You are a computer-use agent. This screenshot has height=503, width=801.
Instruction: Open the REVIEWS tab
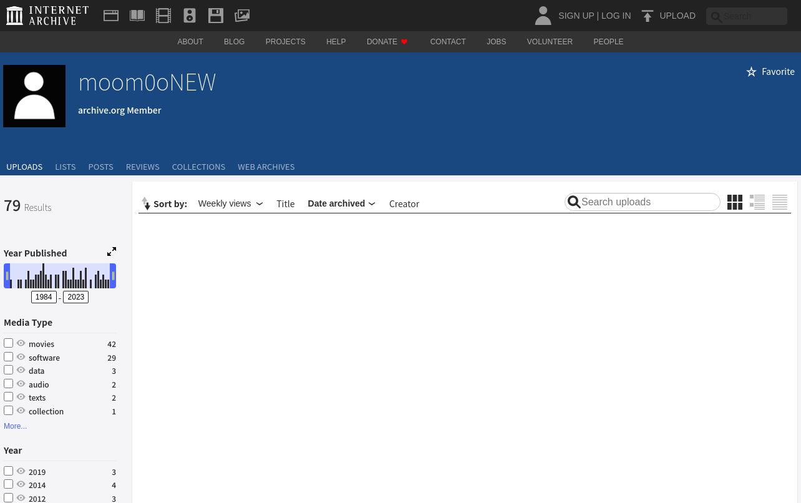[x=142, y=167]
